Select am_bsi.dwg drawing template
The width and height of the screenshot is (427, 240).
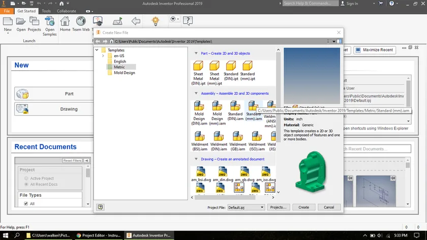[x=201, y=174]
